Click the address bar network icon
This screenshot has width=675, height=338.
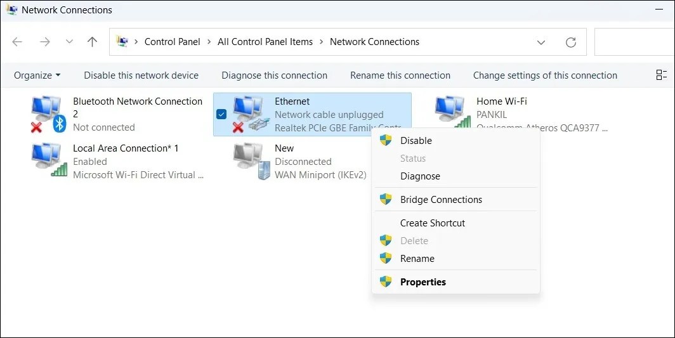point(122,41)
